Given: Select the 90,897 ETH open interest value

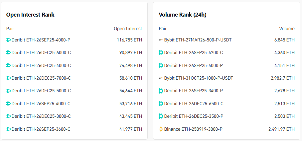Looking at the screenshot, I should tap(131, 52).
